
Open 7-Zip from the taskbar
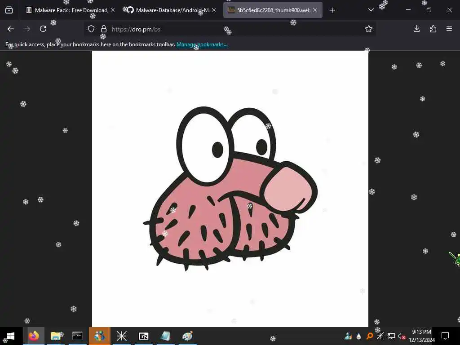[143, 336]
